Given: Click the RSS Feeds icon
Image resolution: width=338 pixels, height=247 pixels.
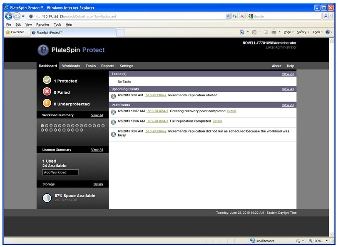Looking at the screenshot, I should [x=254, y=32].
